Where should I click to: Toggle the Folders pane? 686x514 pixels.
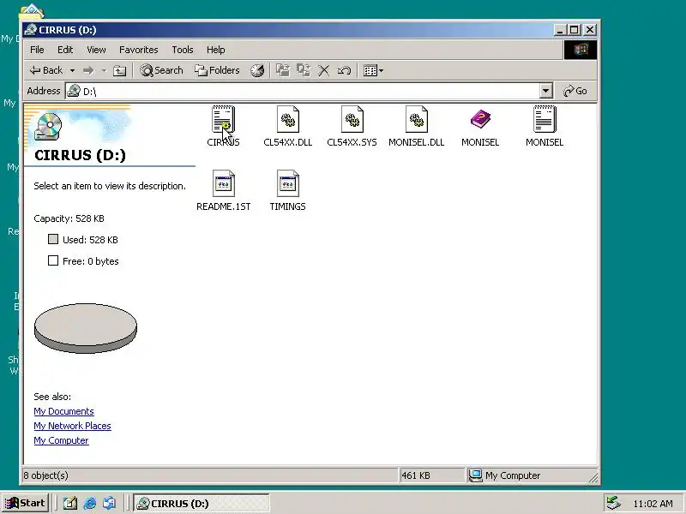218,70
